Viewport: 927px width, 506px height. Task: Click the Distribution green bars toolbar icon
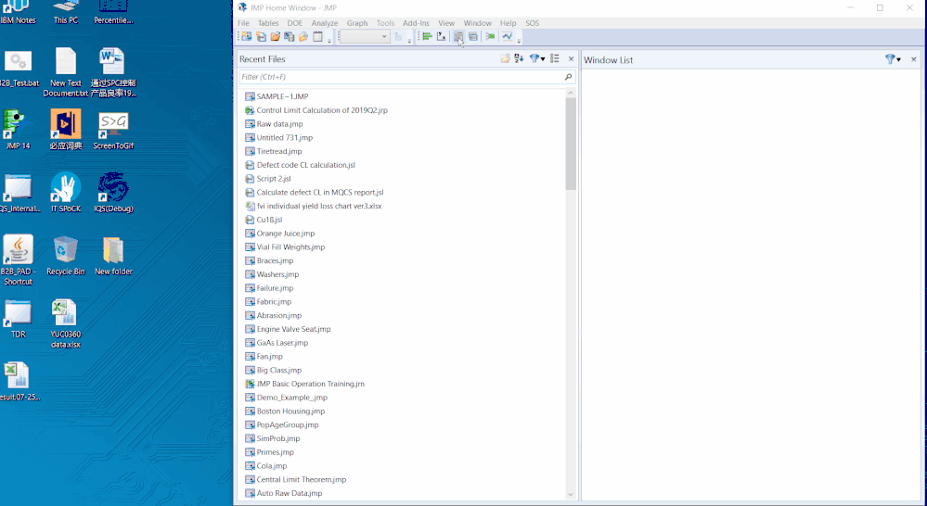pyautogui.click(x=427, y=37)
